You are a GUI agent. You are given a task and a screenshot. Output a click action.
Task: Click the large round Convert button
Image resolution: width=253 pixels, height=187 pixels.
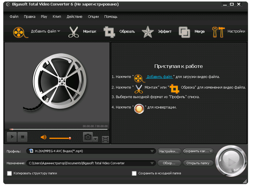click(231, 161)
